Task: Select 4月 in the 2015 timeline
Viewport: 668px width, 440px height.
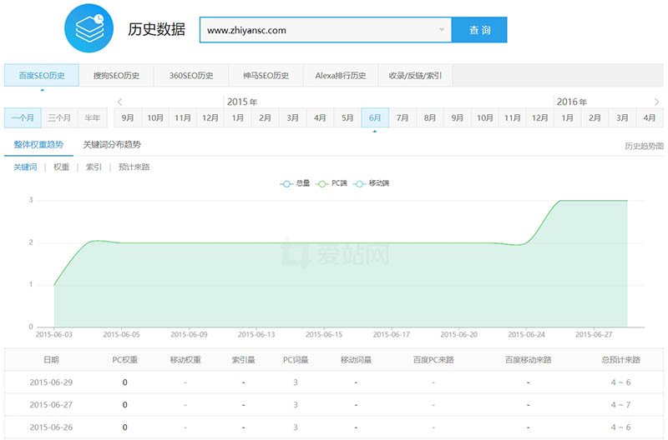Action: coord(320,117)
